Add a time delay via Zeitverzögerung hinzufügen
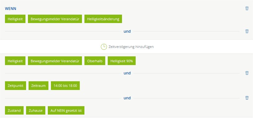The height and width of the screenshot is (118, 253). click(x=127, y=47)
